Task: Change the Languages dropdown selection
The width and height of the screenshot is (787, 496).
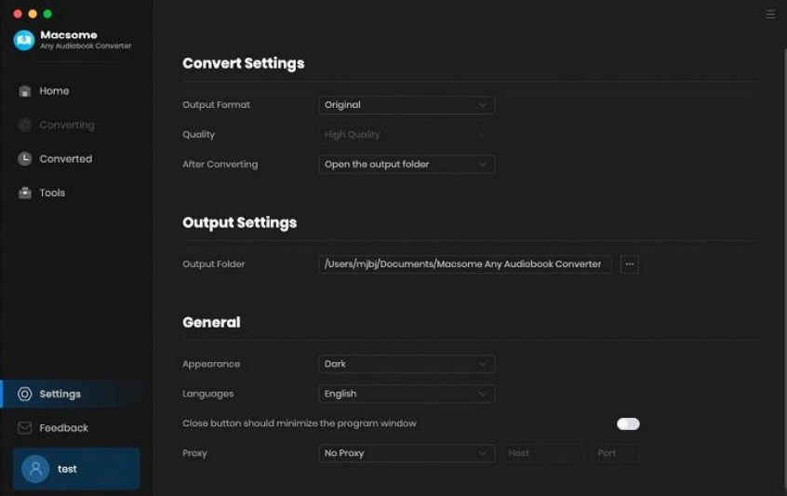Action: tap(406, 394)
